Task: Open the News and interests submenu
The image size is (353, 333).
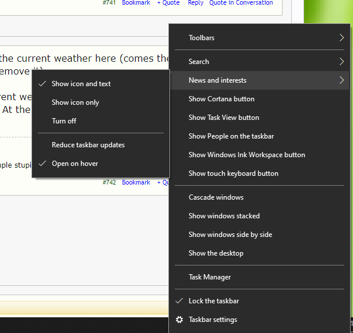Action: [217, 80]
